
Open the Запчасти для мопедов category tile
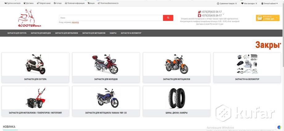tap(106, 67)
